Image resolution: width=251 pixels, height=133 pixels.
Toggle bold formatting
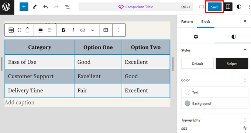pyautogui.click(x=63, y=30)
